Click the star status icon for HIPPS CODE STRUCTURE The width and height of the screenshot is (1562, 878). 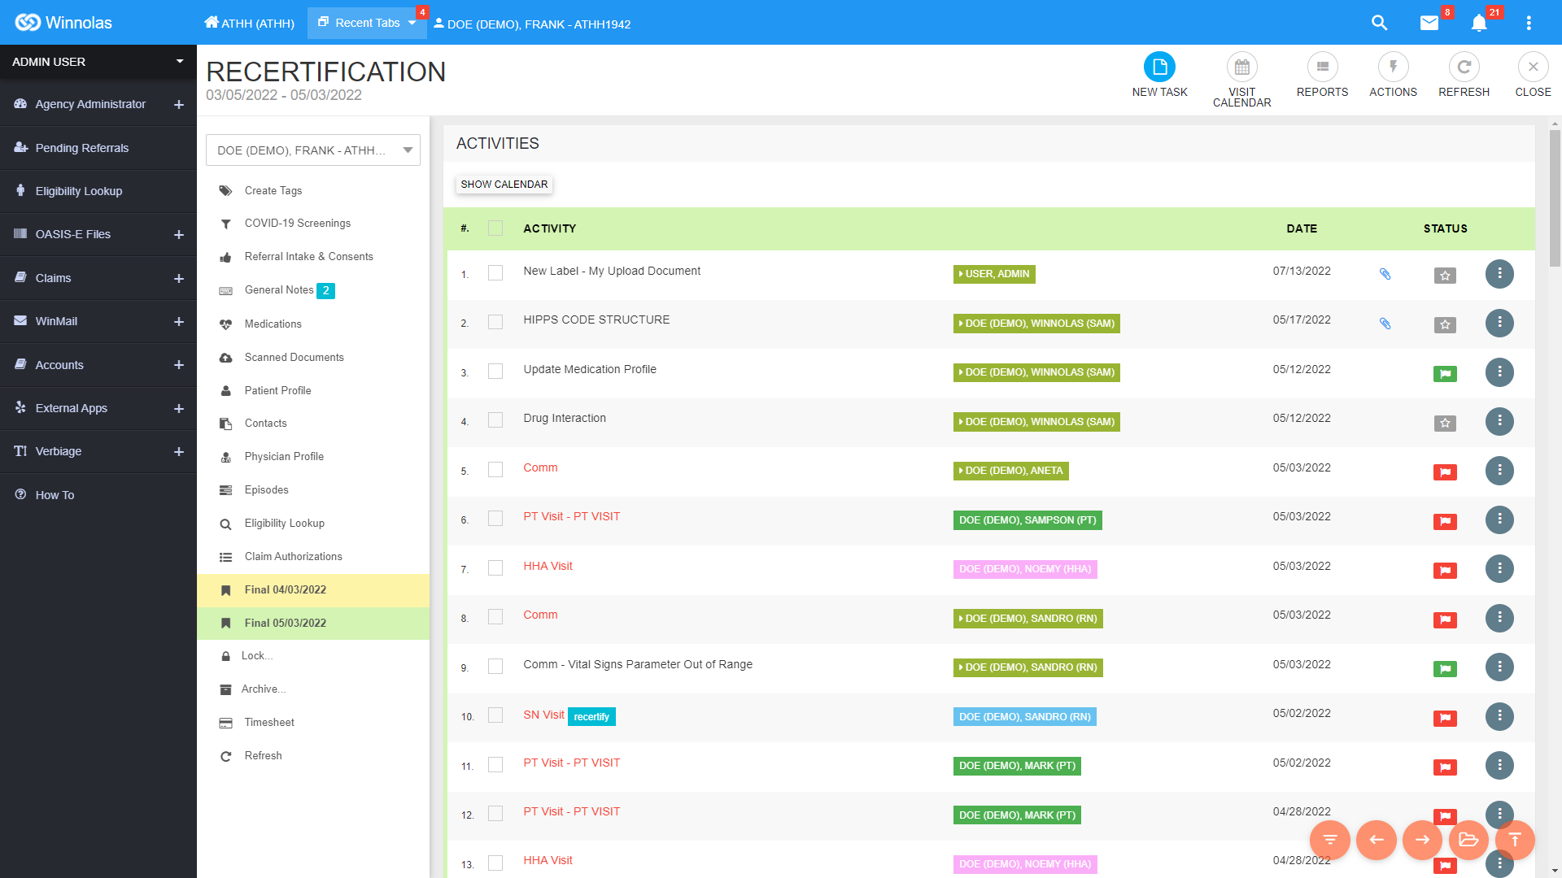coord(1445,325)
